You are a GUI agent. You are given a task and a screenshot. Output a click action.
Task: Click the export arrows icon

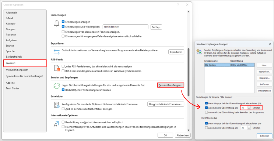coord(56,52)
